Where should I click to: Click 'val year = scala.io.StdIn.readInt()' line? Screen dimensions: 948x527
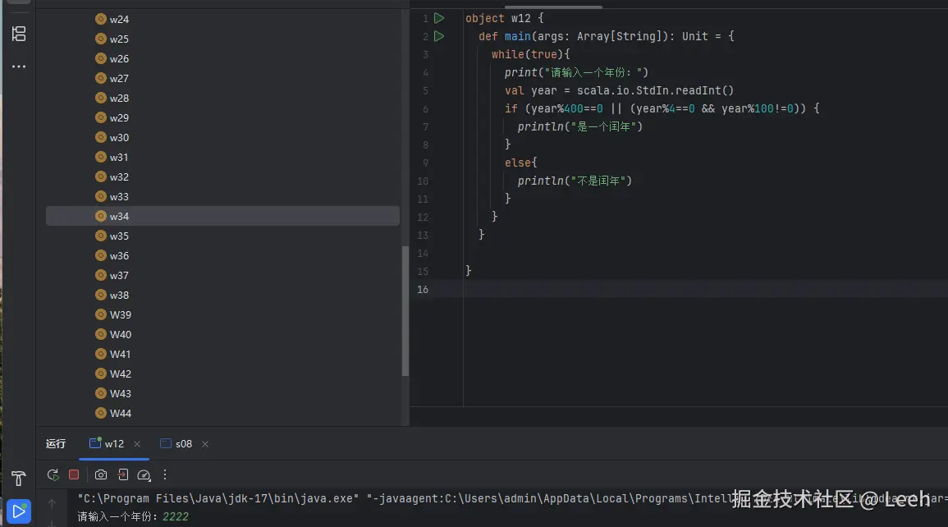pos(619,90)
